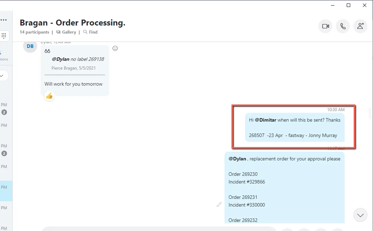
Task: Click the quoted message "no label 269138"
Action: pyautogui.click(x=78, y=59)
